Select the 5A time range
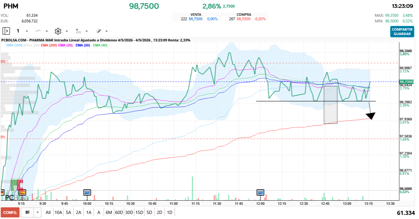 coord(69,212)
